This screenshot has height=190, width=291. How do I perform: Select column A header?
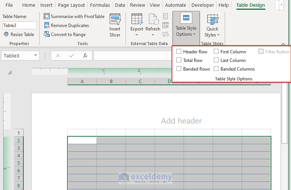(82, 81)
